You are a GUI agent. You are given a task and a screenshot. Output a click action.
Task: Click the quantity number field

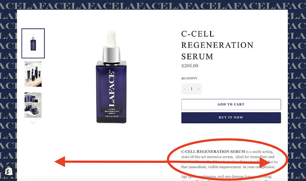click(x=192, y=89)
